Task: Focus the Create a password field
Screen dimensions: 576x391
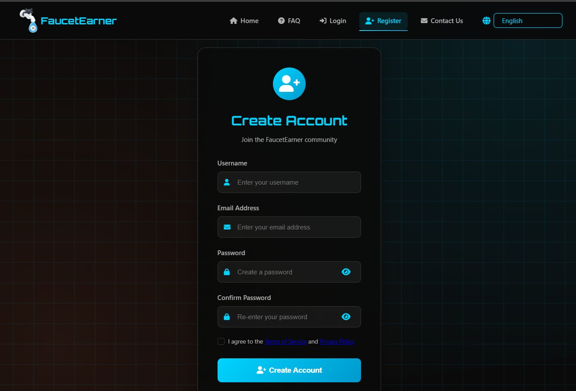Action: 289,272
